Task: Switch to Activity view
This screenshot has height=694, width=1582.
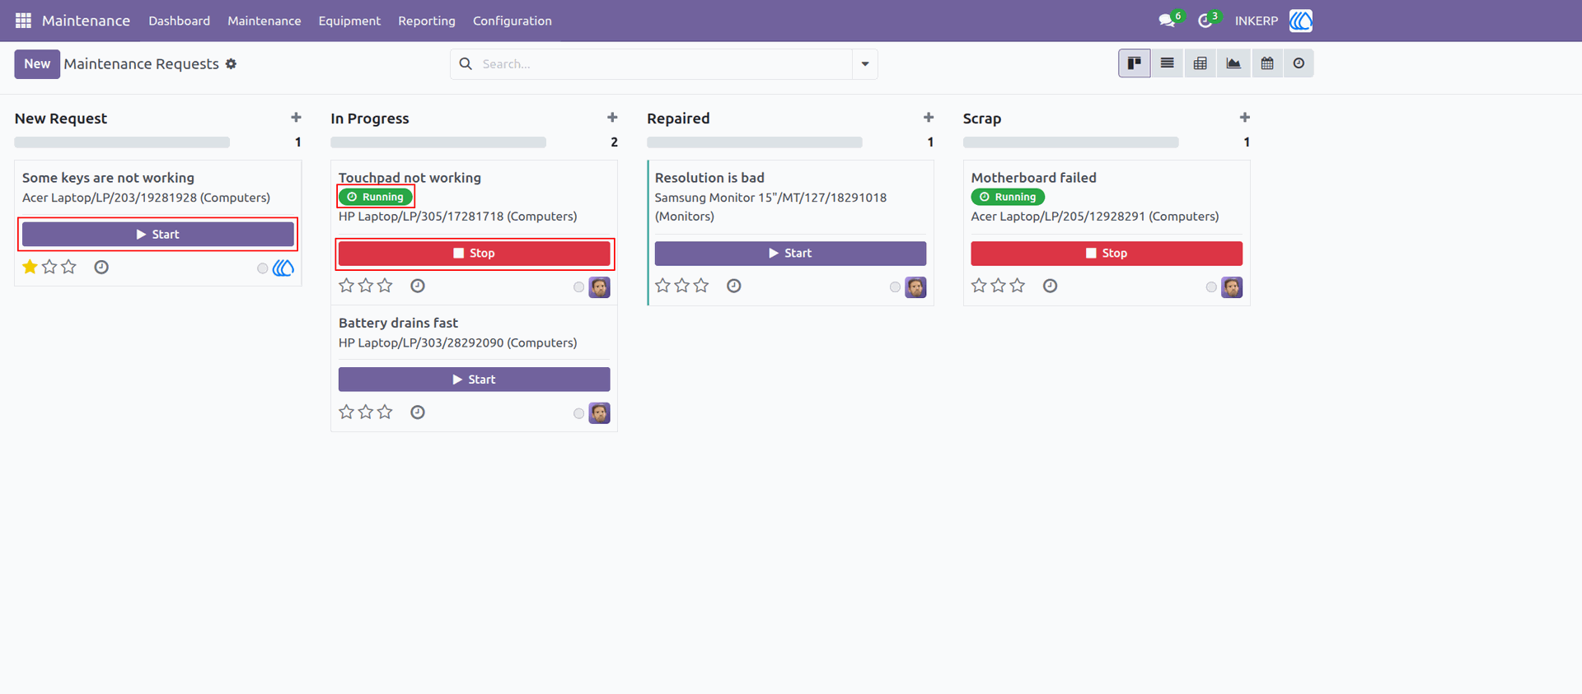Action: [x=1299, y=63]
